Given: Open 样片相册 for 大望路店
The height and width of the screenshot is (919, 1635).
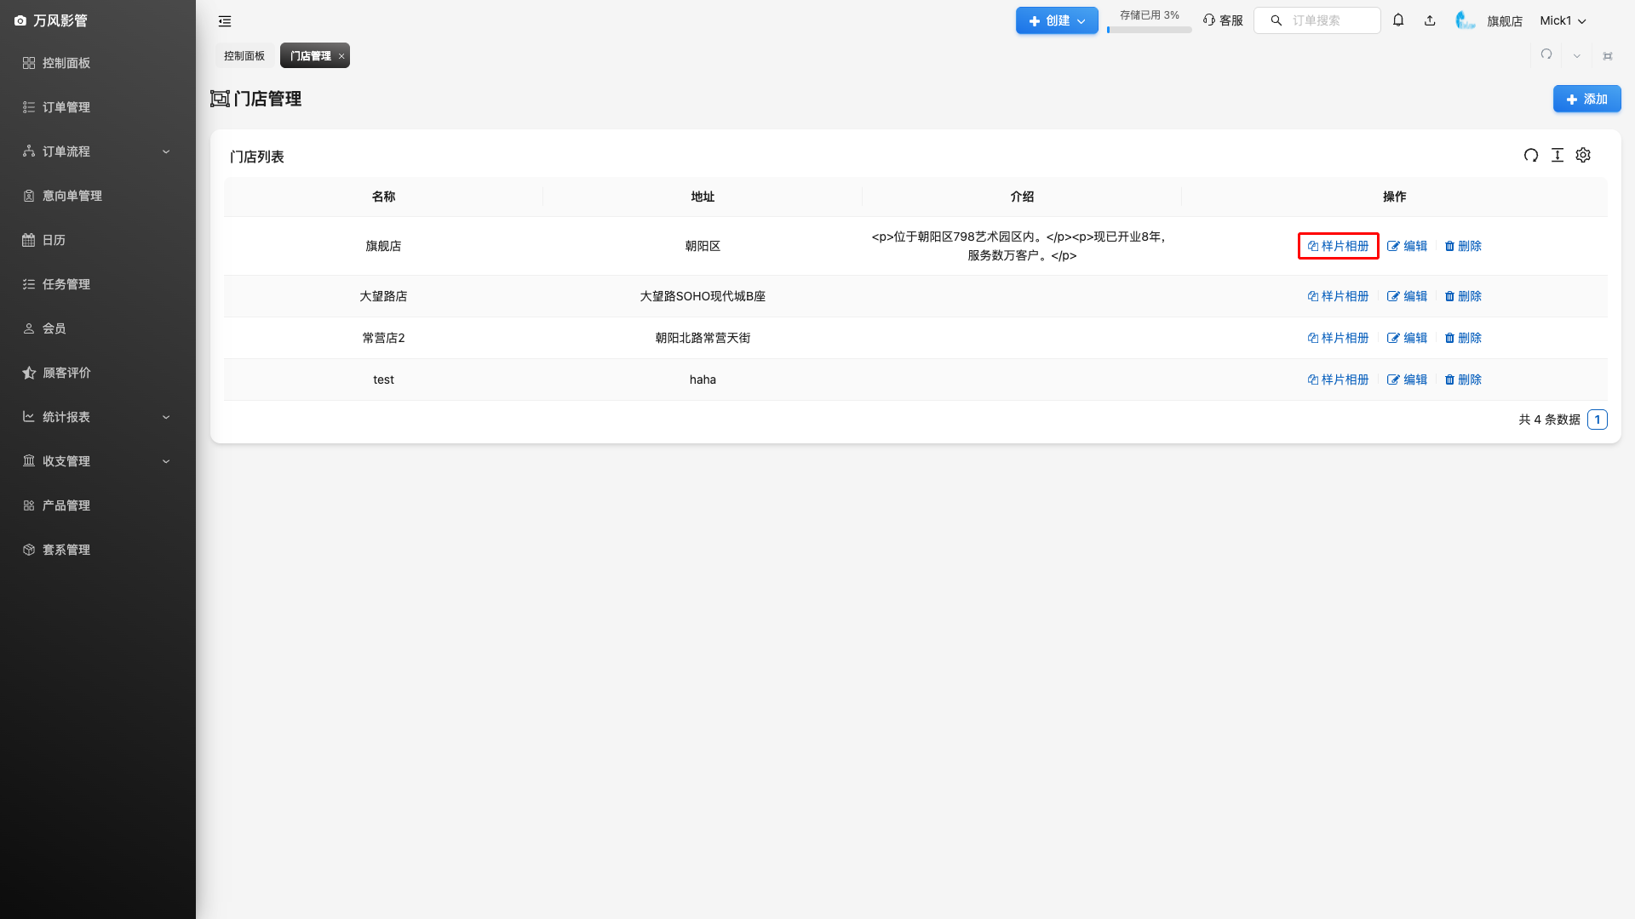Looking at the screenshot, I should click(1338, 296).
